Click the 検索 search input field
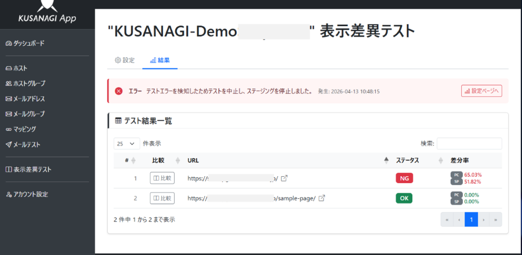Screen dimensions: 522x255 469,143
